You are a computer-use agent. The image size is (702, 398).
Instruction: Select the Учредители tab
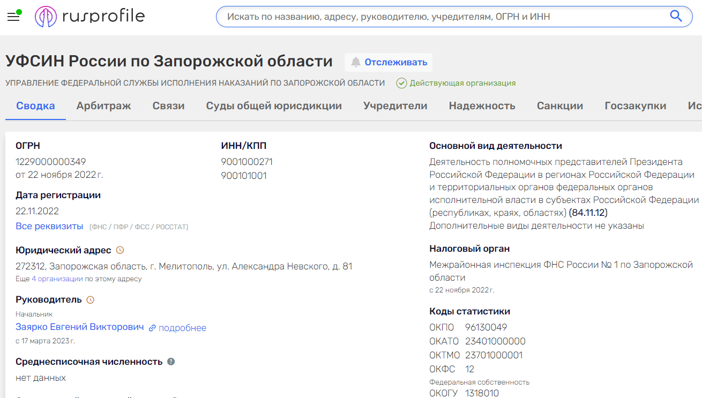[395, 106]
